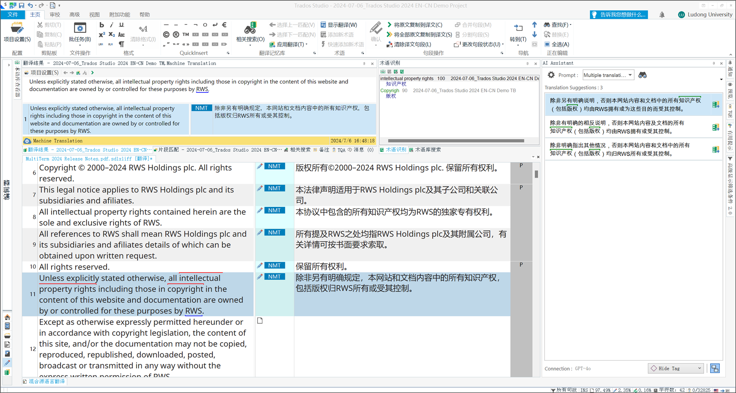Click NMT status of segment 8
Image resolution: width=736 pixels, height=393 pixels.
click(x=274, y=210)
